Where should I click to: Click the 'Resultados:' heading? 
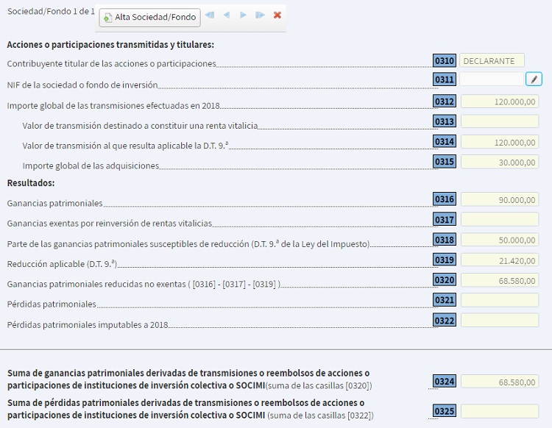pyautogui.click(x=31, y=183)
